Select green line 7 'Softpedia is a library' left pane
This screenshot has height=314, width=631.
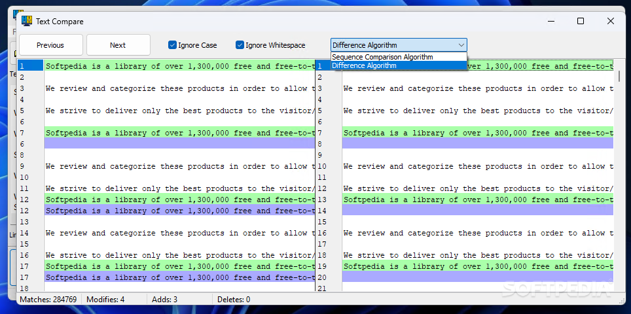179,133
